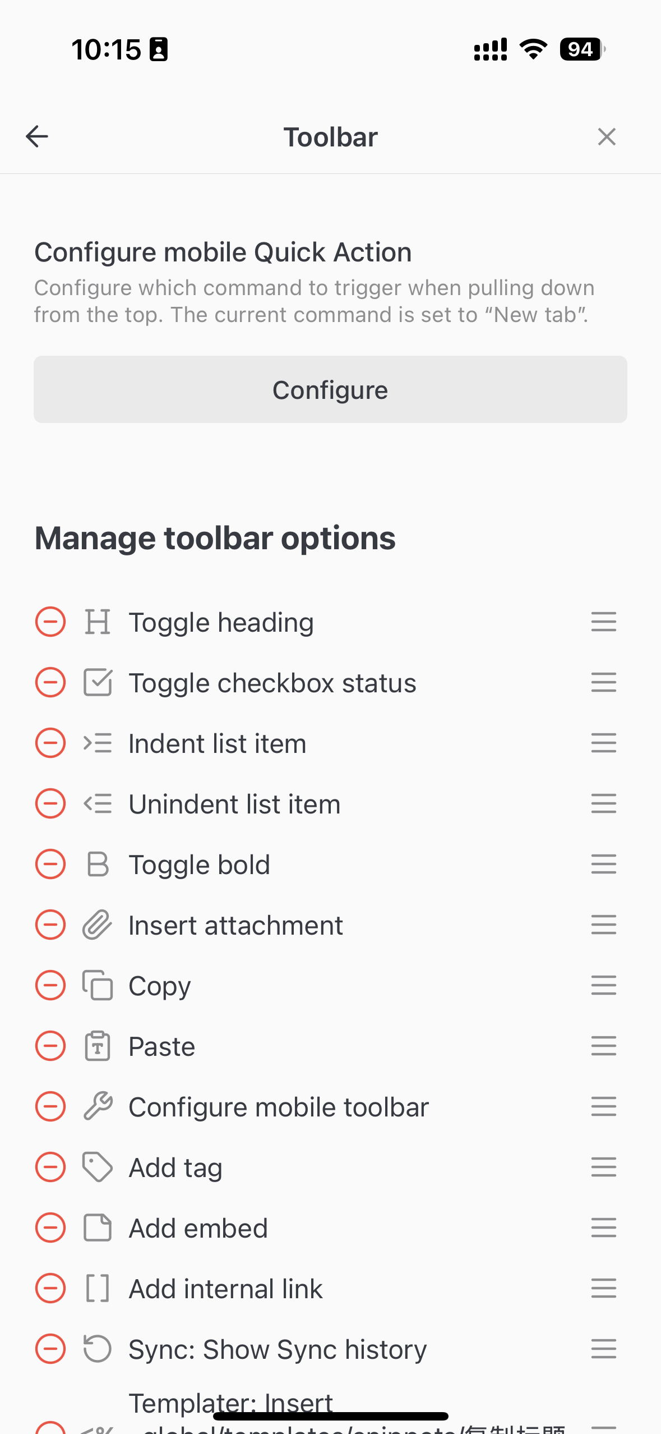This screenshot has width=661, height=1434.
Task: Remove Copy from the toolbar options
Action: pyautogui.click(x=50, y=985)
